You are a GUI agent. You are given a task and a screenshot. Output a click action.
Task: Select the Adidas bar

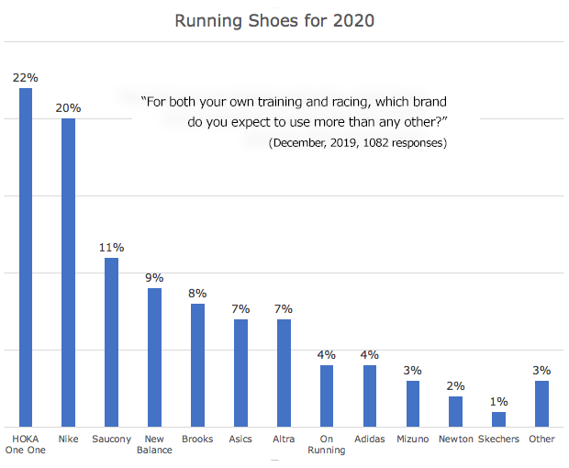370,396
